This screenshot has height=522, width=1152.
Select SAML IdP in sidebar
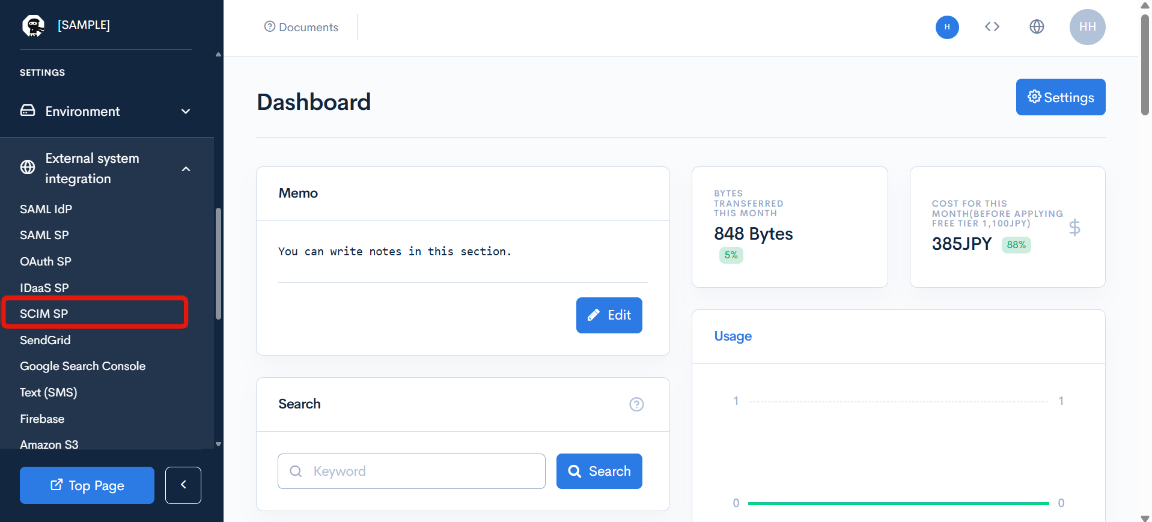pos(46,209)
